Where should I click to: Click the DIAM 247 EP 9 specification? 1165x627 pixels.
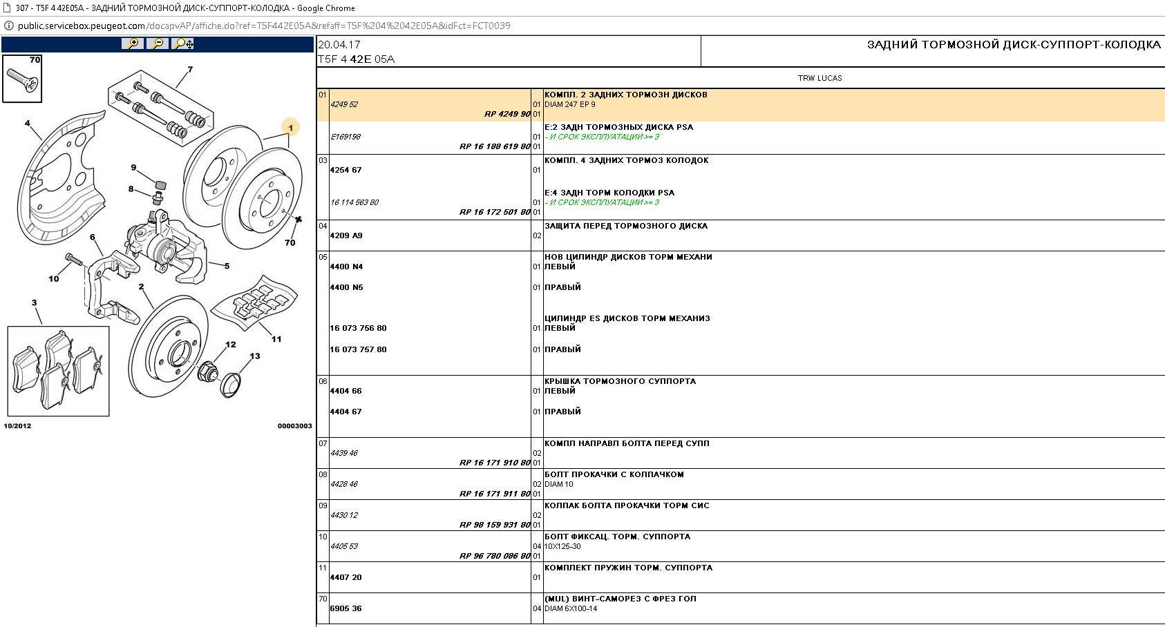(570, 105)
